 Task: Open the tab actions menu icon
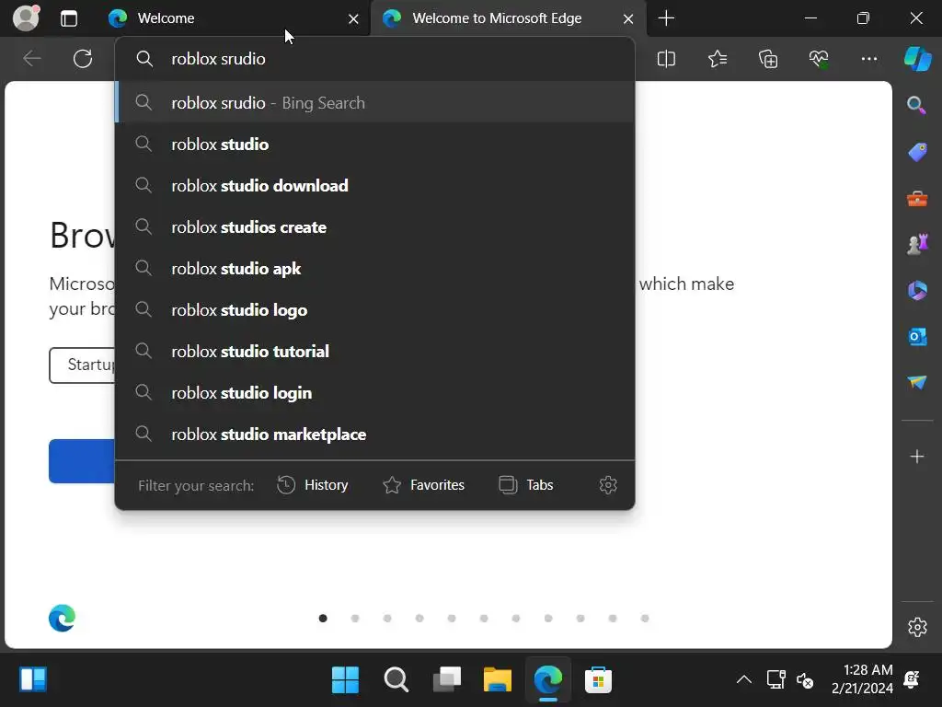(69, 18)
